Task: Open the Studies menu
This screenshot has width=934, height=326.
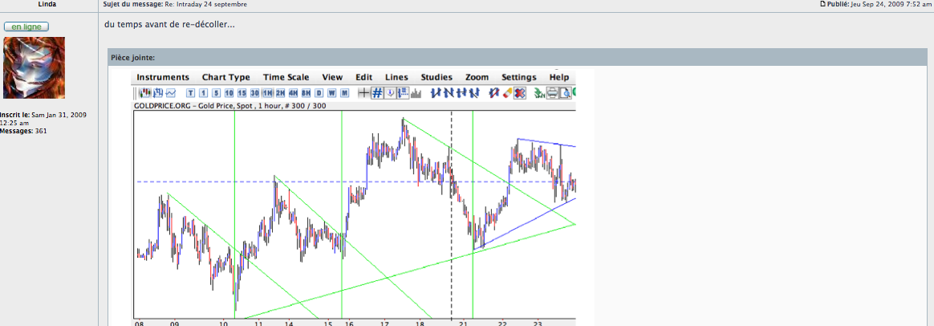Action: tap(437, 77)
